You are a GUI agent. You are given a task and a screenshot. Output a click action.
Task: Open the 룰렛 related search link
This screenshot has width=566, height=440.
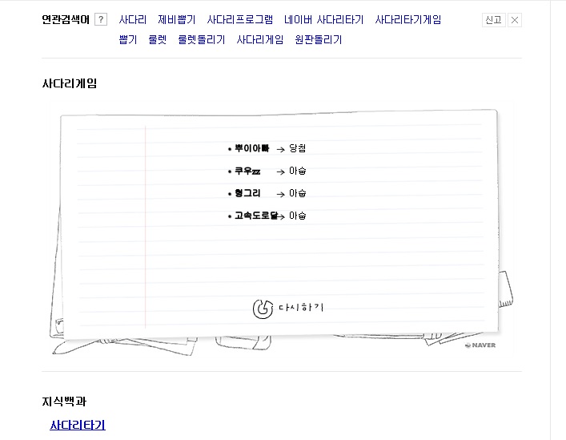[x=157, y=39]
